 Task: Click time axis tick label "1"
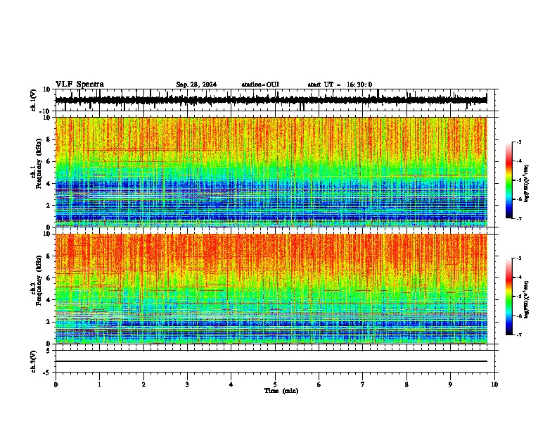99,385
